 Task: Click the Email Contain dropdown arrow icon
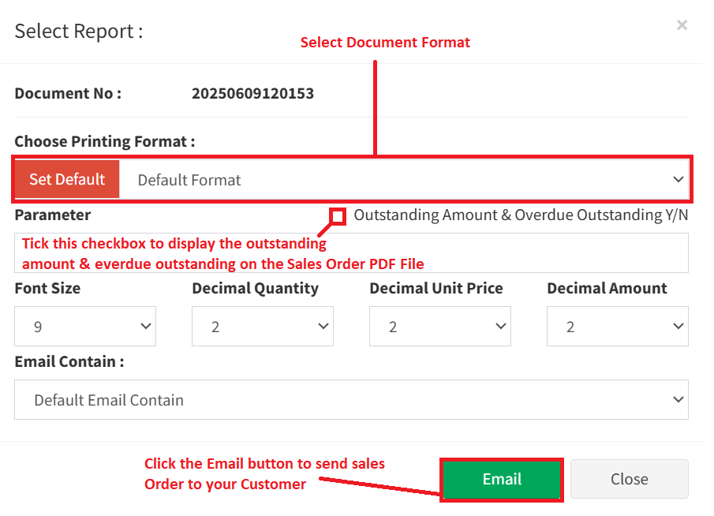click(x=678, y=400)
